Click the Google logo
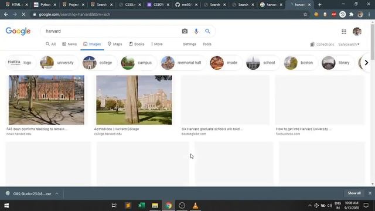375x211 pixels. pyautogui.click(x=18, y=31)
